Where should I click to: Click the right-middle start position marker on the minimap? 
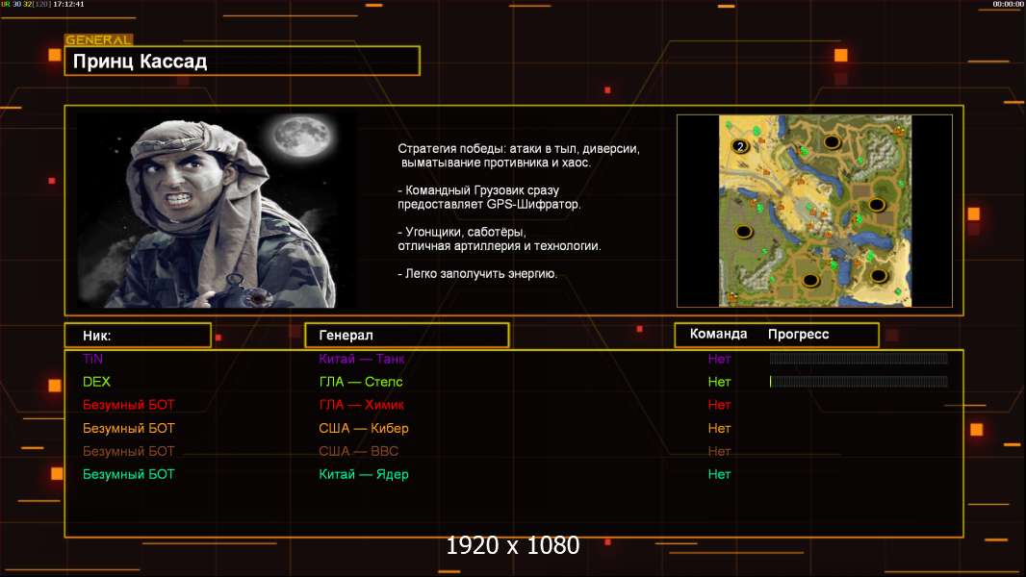point(876,204)
